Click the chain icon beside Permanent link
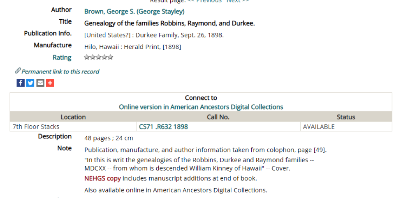This screenshot has width=401, height=198. pos(17,71)
